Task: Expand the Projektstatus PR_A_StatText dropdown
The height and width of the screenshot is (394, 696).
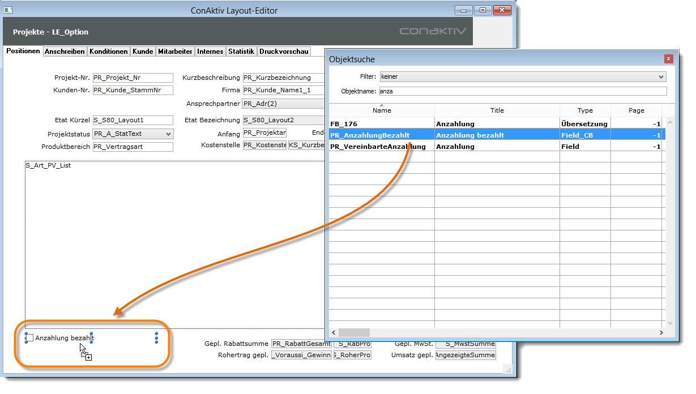Action: point(168,134)
